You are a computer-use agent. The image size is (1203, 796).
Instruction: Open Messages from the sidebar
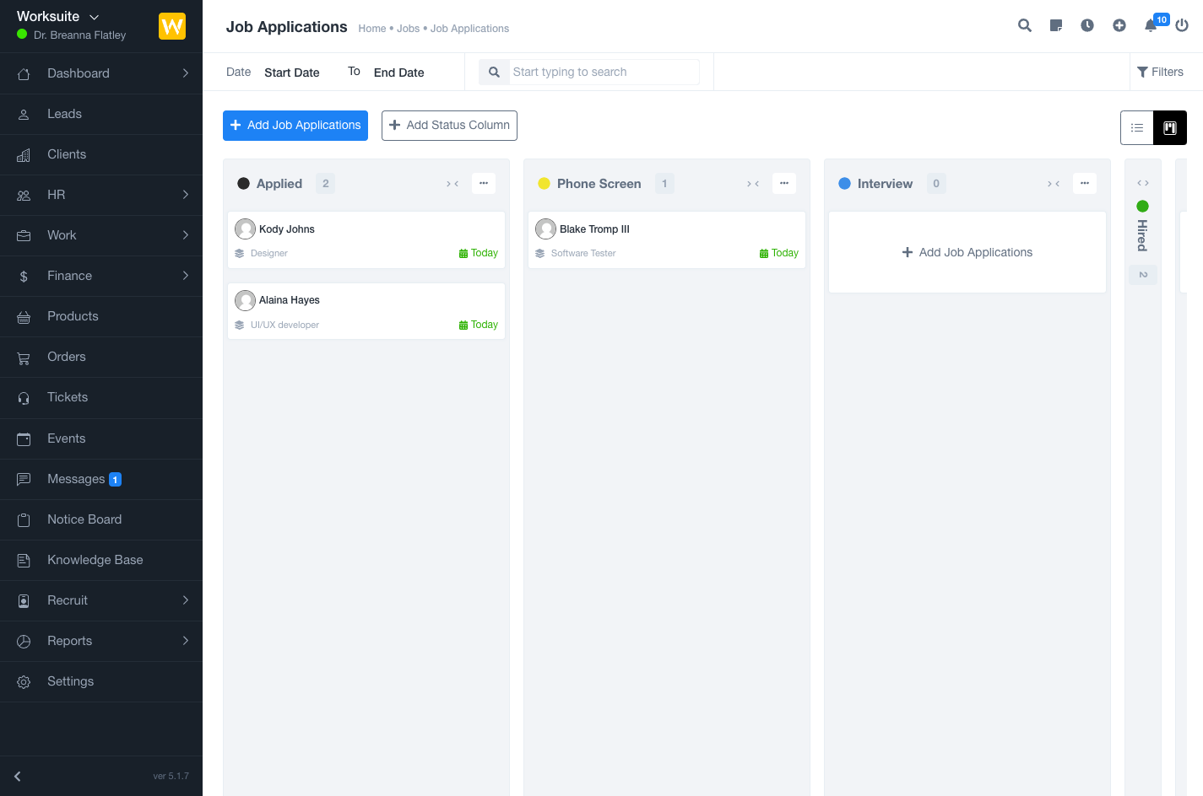pos(76,479)
